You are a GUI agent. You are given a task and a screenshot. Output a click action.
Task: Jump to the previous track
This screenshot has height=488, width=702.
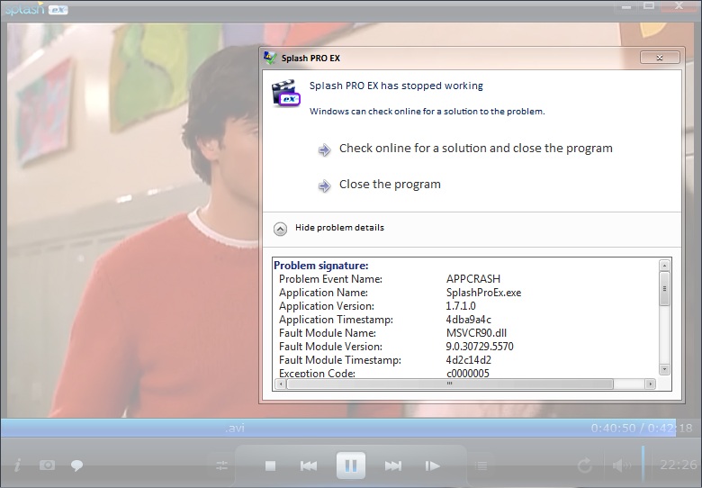(309, 466)
